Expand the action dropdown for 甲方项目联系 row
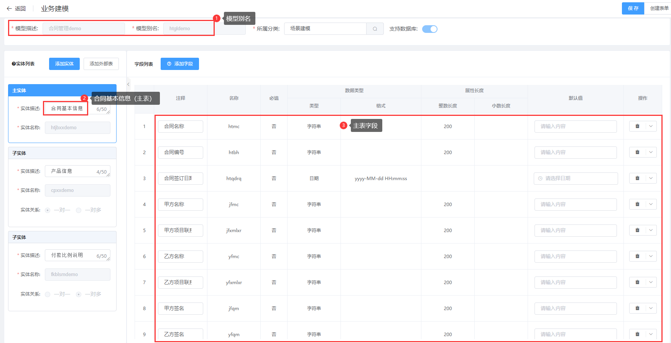Viewport: 671px width, 343px height. 651,230
